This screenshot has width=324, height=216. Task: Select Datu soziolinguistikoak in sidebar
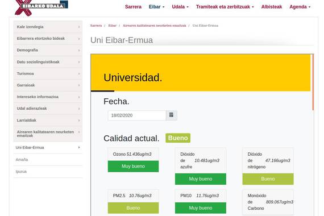48,62
